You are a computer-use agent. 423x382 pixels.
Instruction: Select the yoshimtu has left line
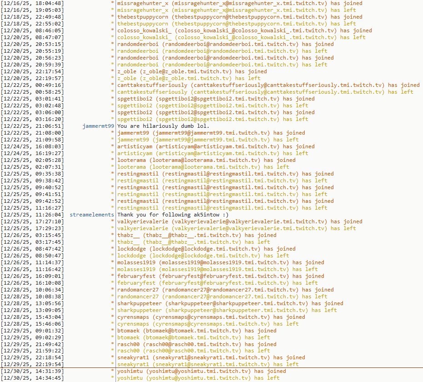(x=198, y=378)
